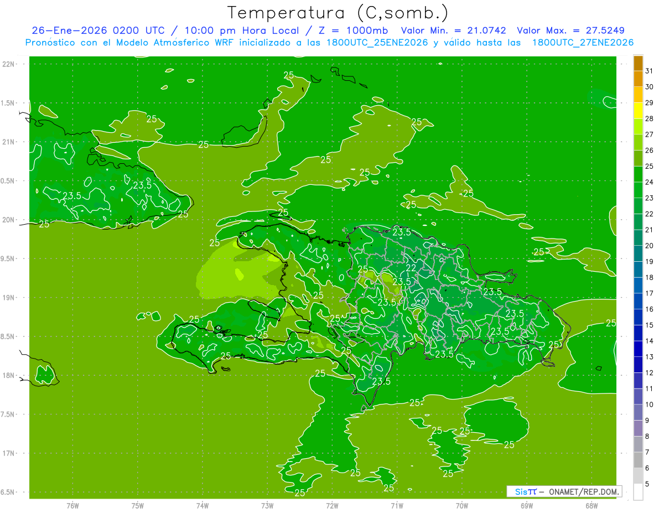The image size is (664, 513).
Task: Pick the legend swatch between 25 and 26
Action: coord(638,158)
